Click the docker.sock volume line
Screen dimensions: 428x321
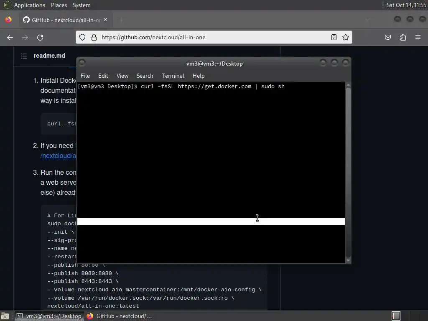pyautogui.click(x=140, y=298)
